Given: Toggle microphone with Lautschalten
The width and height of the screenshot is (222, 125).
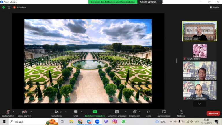Looking at the screenshot, I should coord(8,113).
